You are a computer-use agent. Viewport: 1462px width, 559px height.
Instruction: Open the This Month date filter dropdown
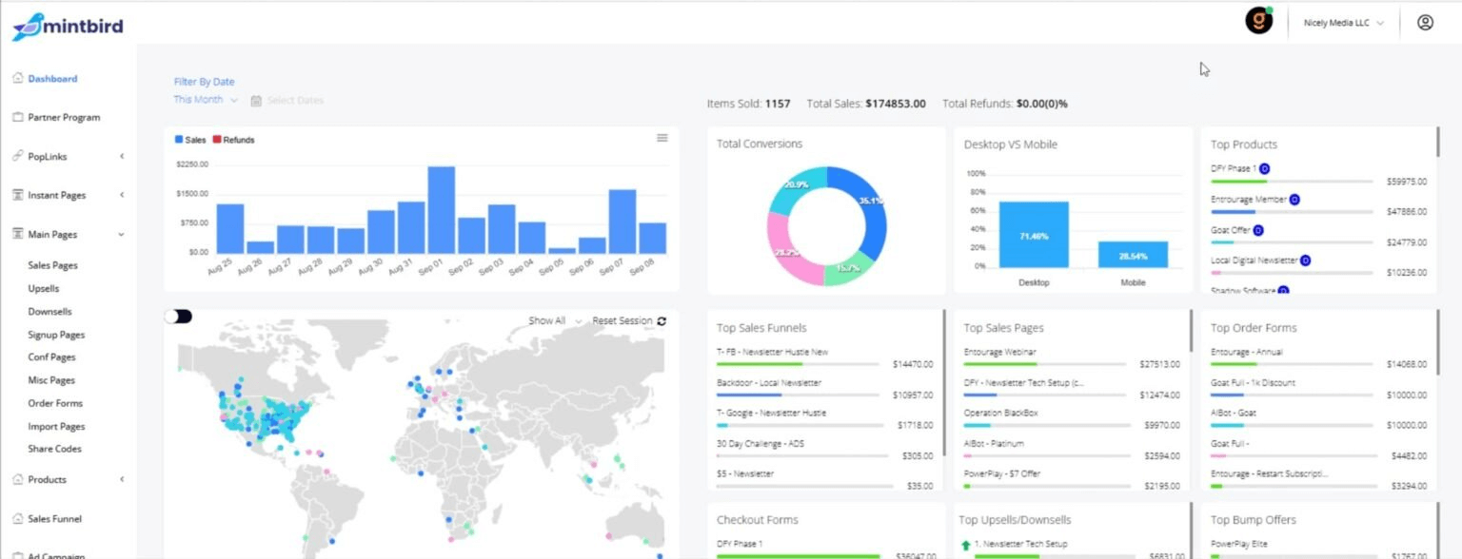(206, 100)
